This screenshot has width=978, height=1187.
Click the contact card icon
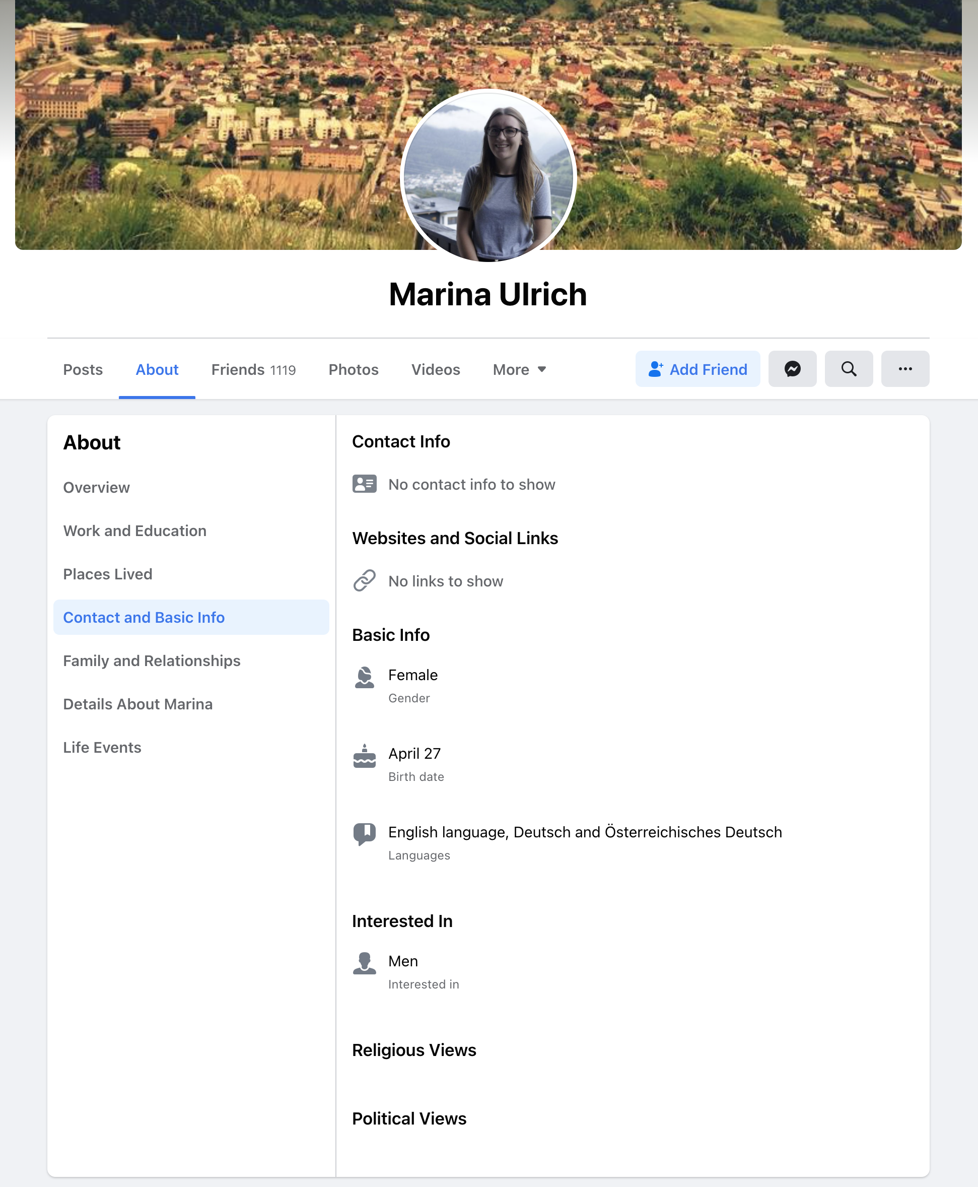365,484
